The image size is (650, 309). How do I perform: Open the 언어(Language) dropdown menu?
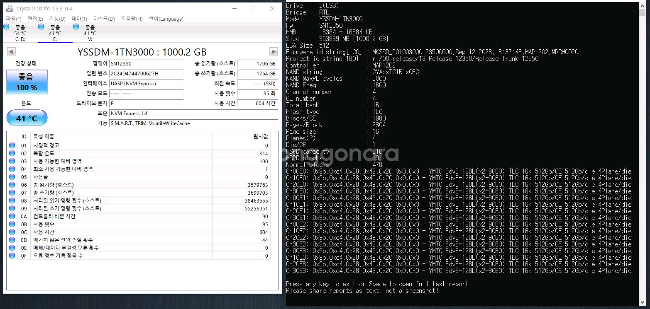(x=166, y=19)
